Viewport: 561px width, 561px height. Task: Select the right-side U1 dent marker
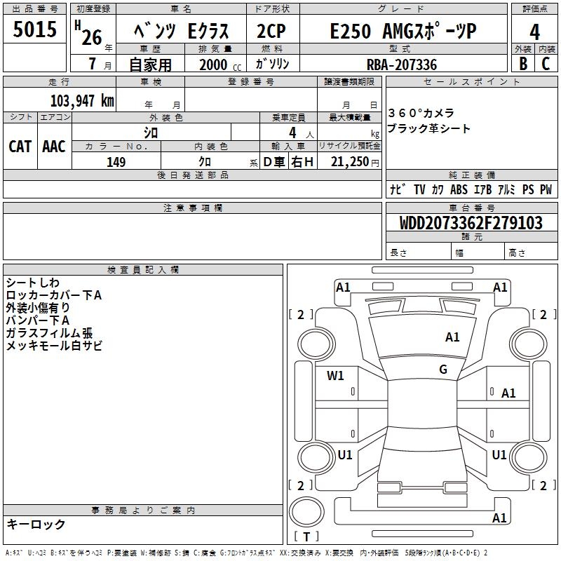499,454
